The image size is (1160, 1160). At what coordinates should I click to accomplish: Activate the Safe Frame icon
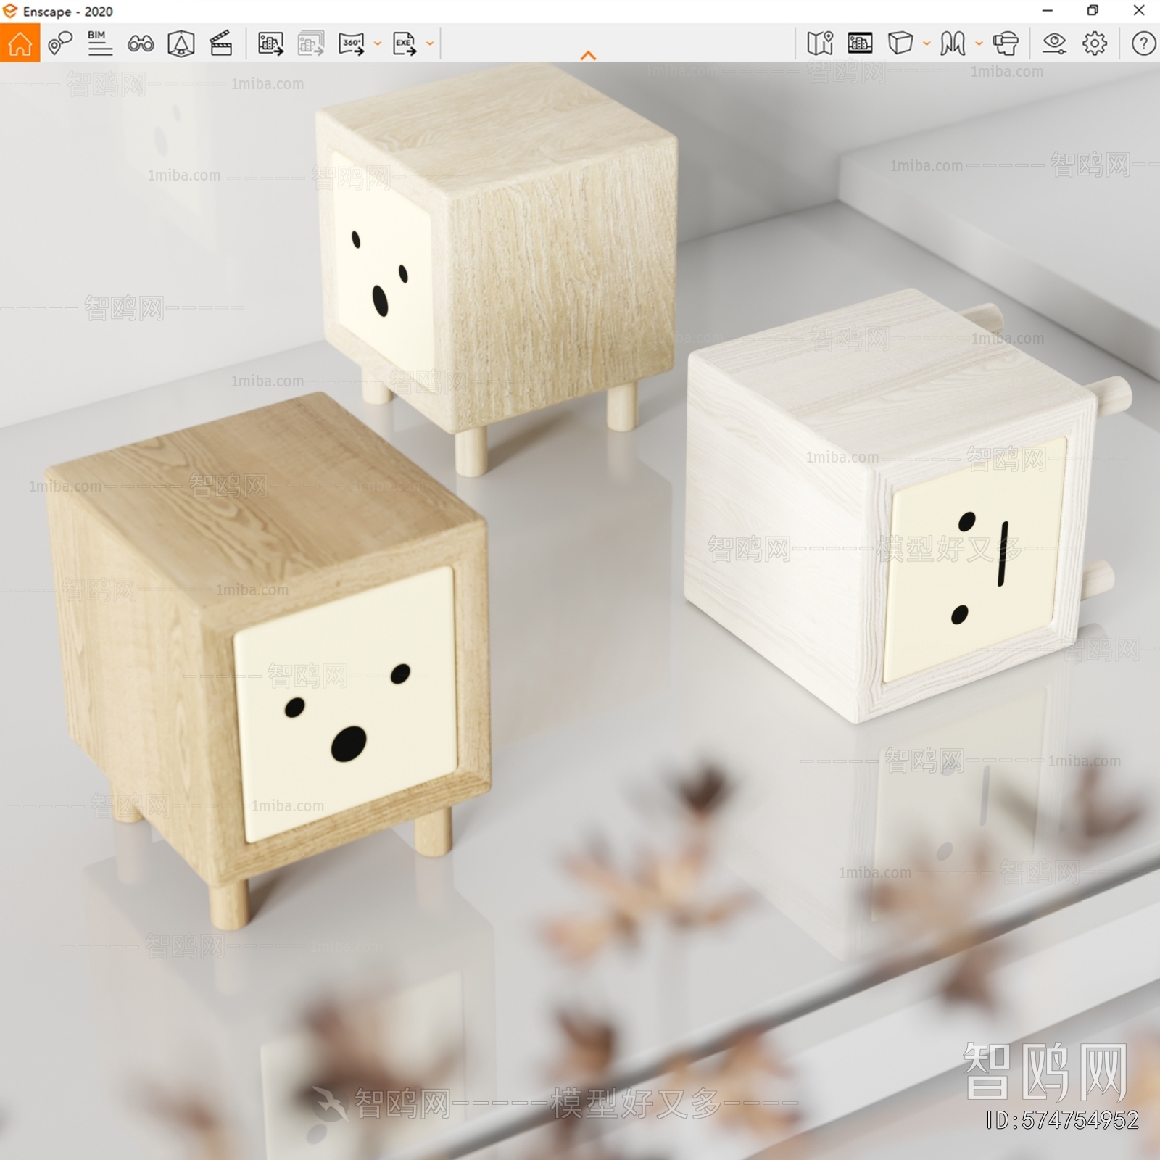(181, 43)
